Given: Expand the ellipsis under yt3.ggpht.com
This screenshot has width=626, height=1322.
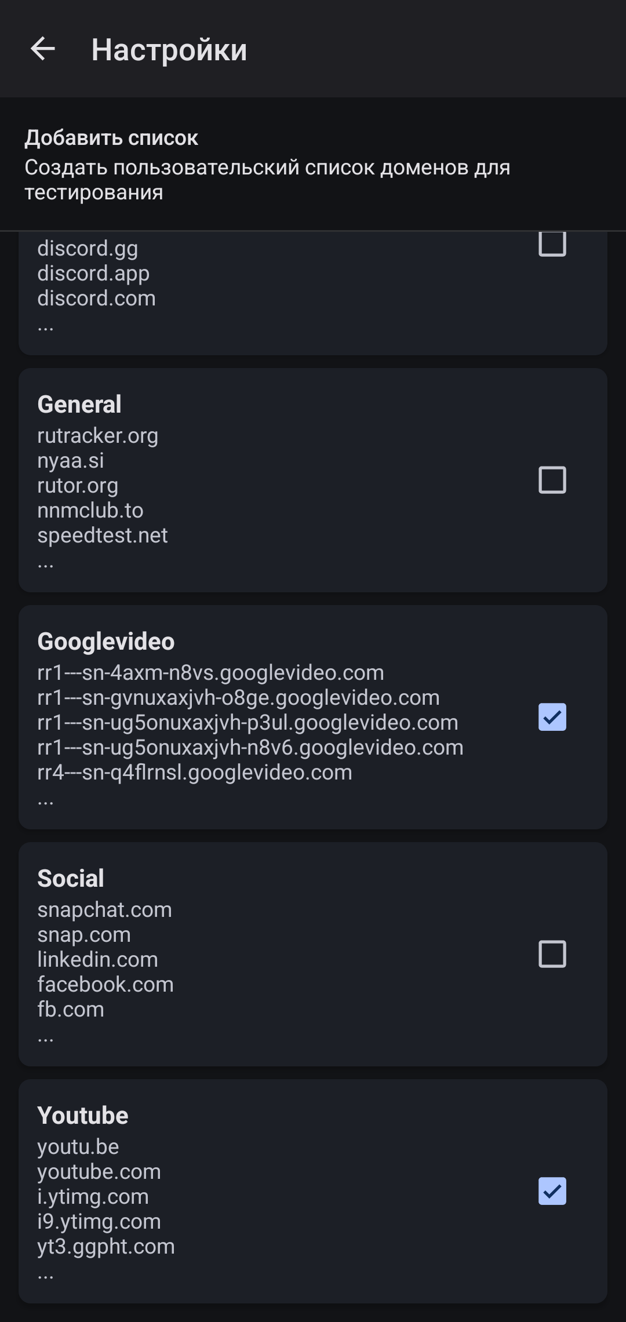Looking at the screenshot, I should [x=46, y=1275].
